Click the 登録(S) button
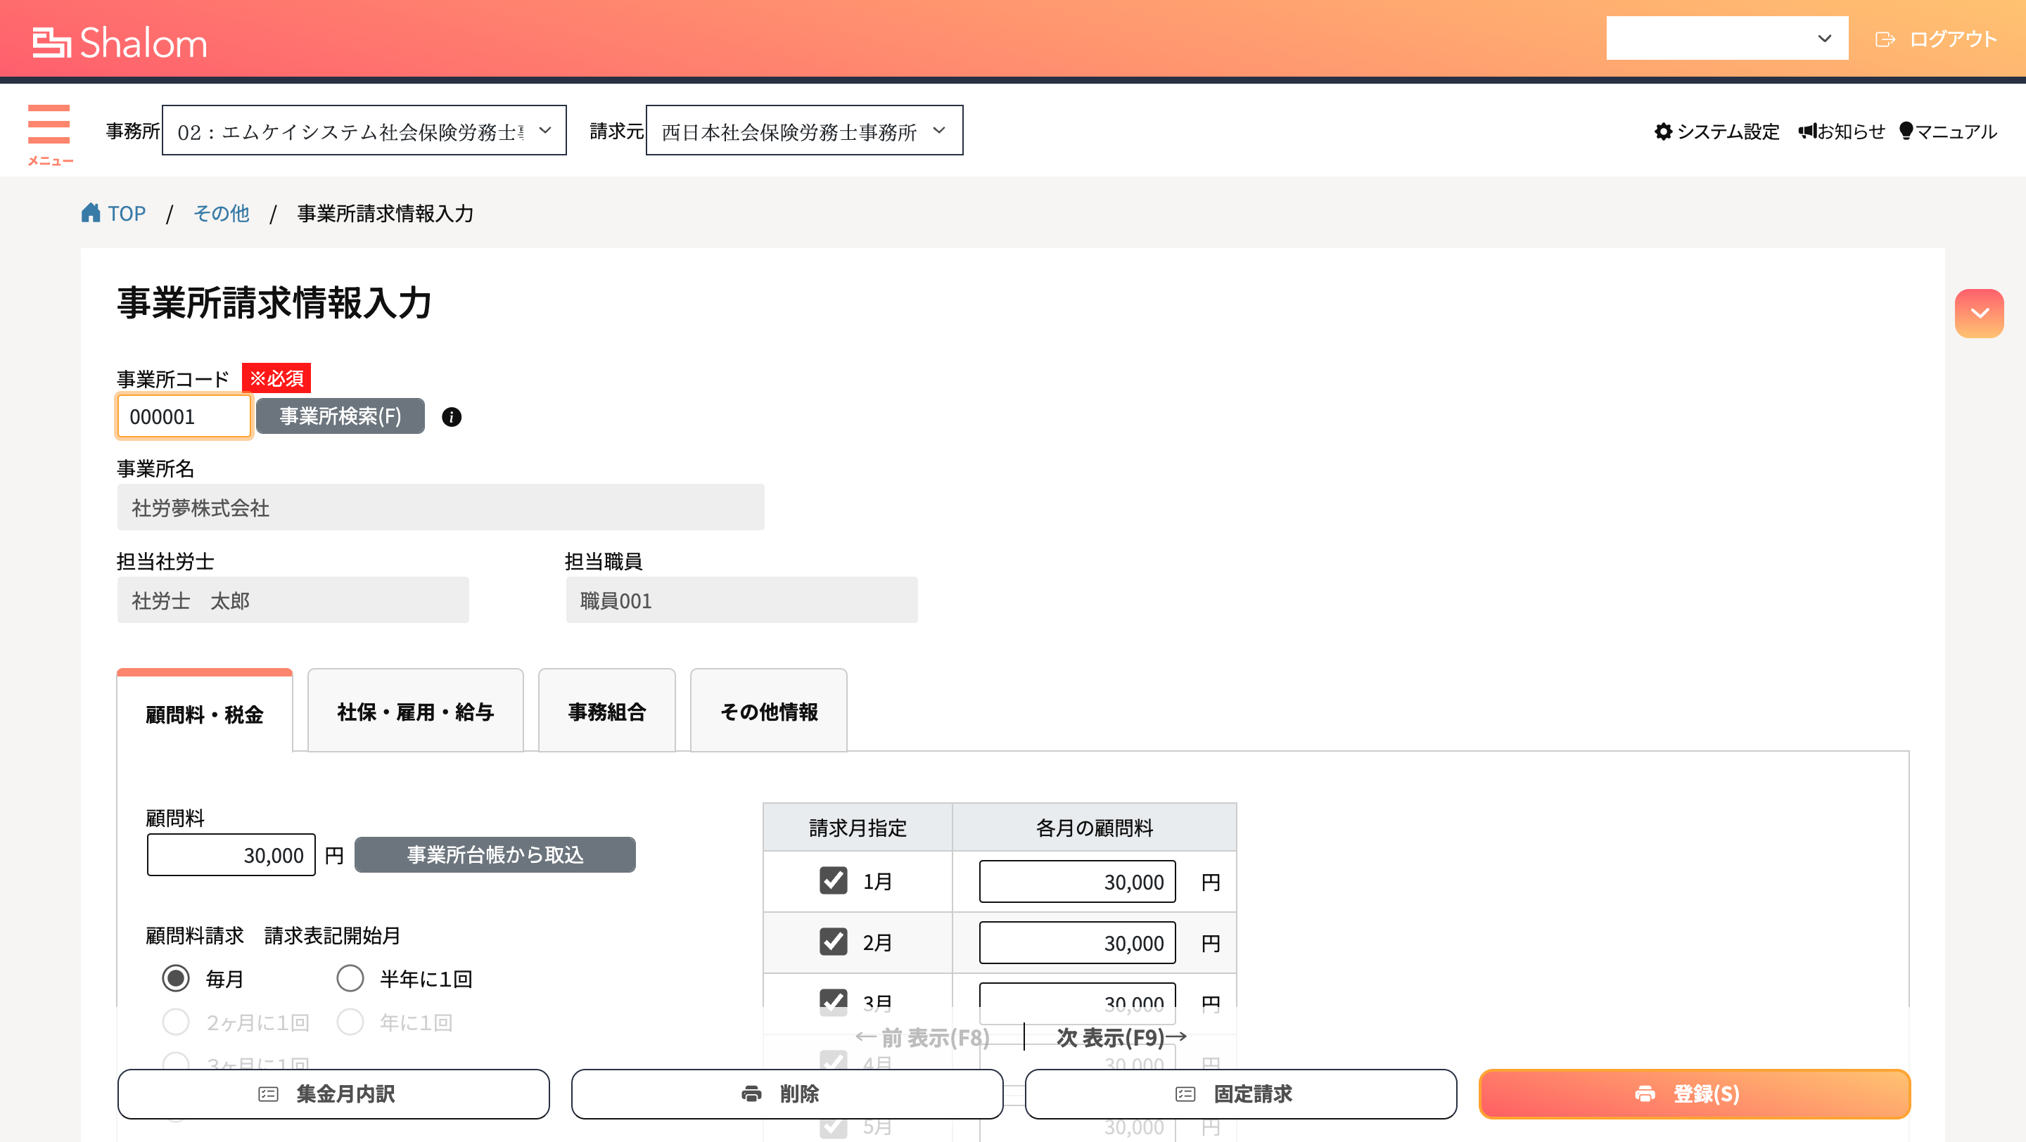Viewport: 2026px width, 1142px height. (x=1695, y=1094)
